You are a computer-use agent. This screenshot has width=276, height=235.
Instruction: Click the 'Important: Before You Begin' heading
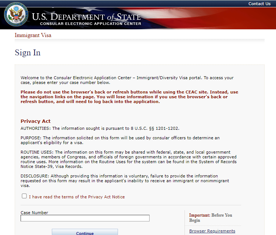[x=211, y=218]
